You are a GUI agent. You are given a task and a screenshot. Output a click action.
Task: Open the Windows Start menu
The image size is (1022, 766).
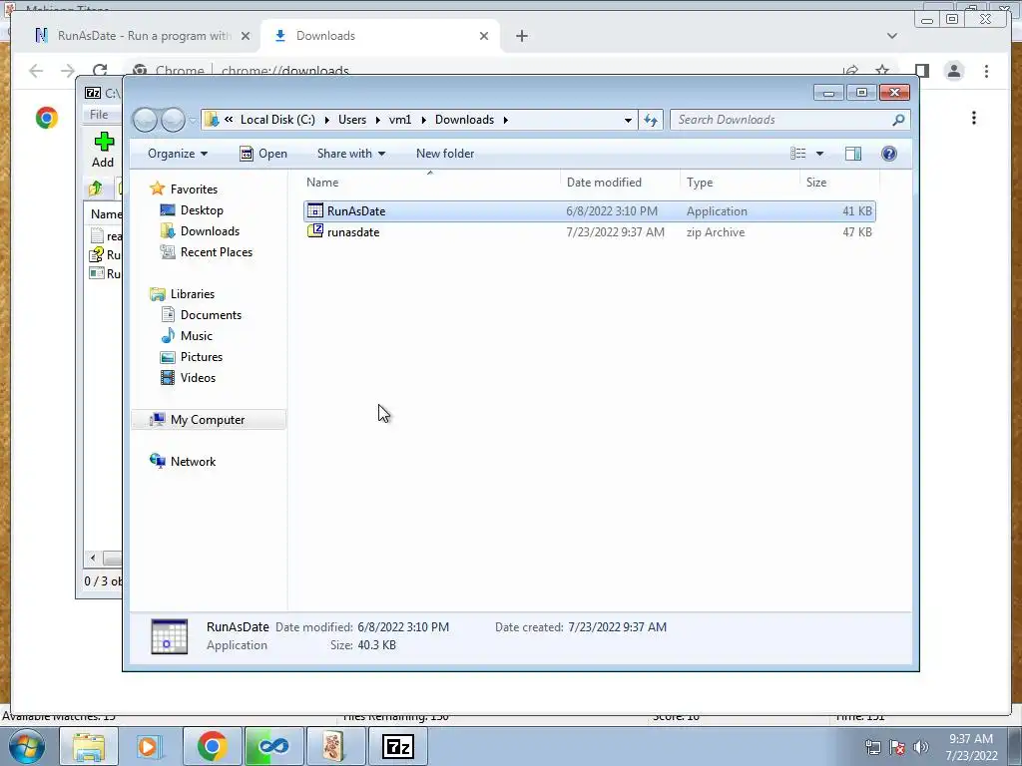tap(26, 746)
